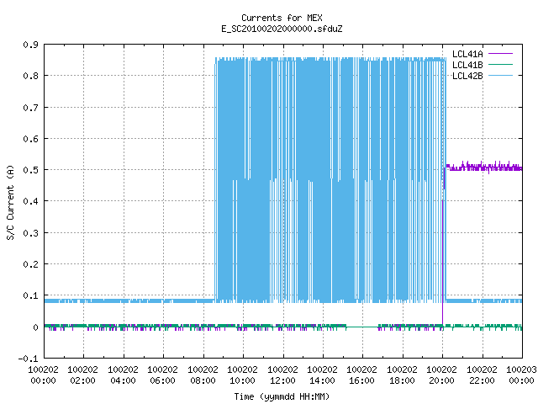The image size is (538, 404).
Task: Click the "S/C Current (A)" y-axis label
Action: (11, 203)
